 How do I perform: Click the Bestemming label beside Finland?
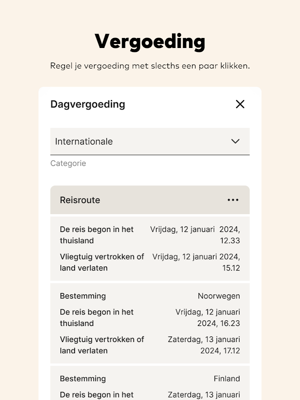click(x=83, y=378)
